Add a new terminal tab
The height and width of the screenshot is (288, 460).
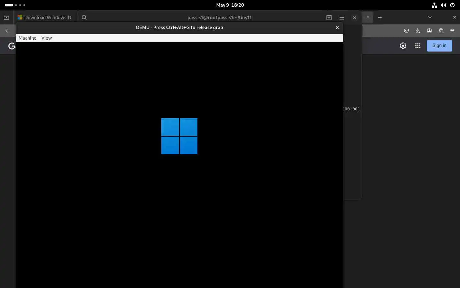click(329, 18)
